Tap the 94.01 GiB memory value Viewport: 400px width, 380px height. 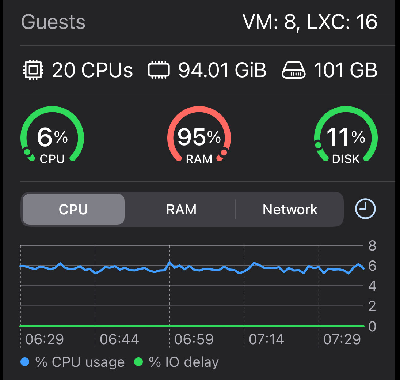click(x=222, y=70)
